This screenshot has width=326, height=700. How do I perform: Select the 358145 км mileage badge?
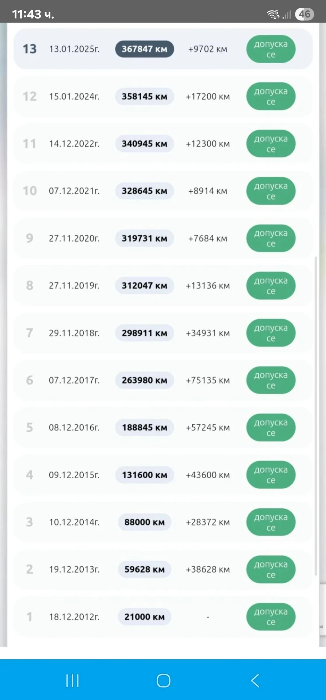click(x=145, y=96)
